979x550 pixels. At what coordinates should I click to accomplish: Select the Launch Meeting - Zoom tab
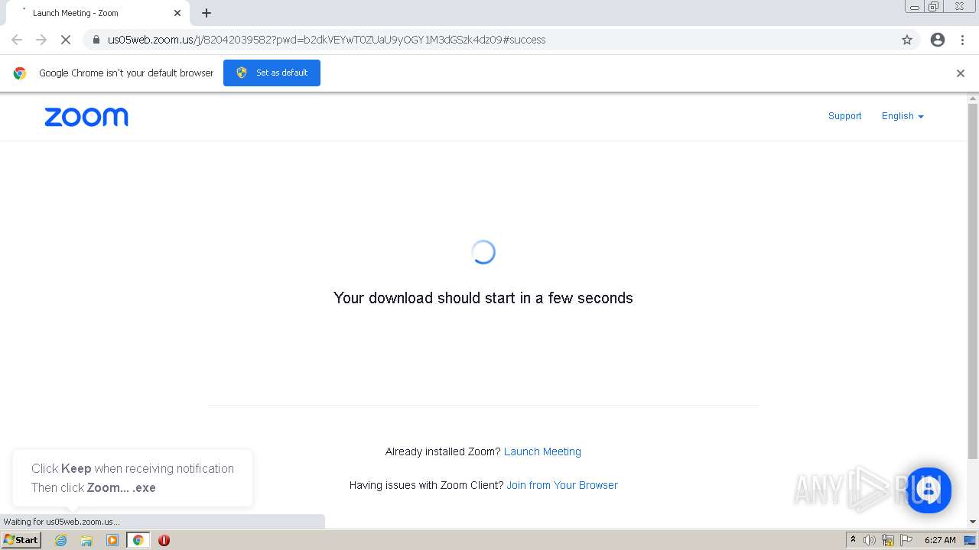click(98, 13)
